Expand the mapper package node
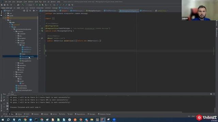This screenshot has height=122, width=218. (x=16, y=41)
